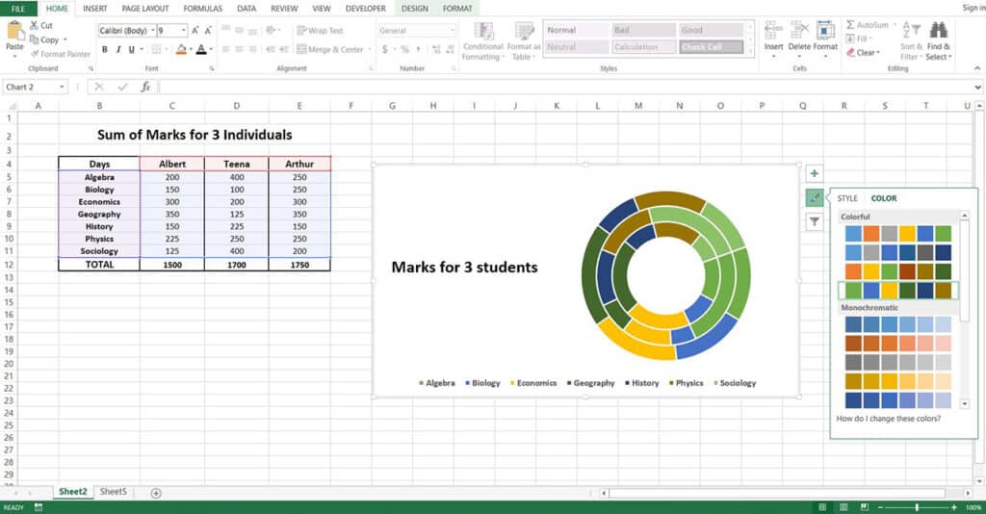Click the Sign in link
The width and height of the screenshot is (986, 514).
pyautogui.click(x=973, y=9)
